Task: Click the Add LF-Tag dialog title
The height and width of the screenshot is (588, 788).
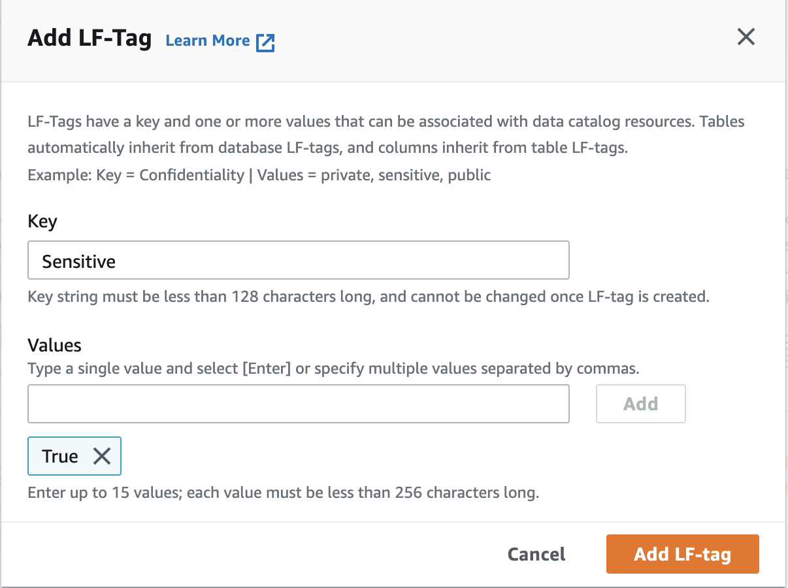Action: (x=90, y=39)
